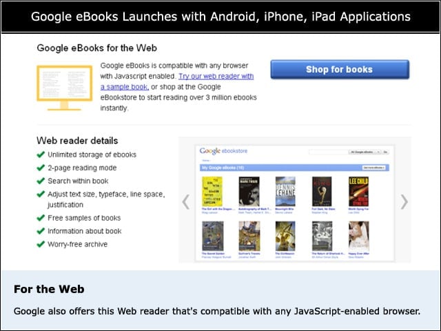Viewport: 441px width, 331px height.
Task: Click checkmark beside Unlimited storage of ebooks
Action: point(41,154)
